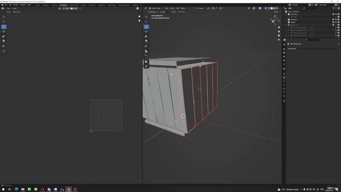The width and height of the screenshot is (341, 192).
Task: Switch to the Geometry Nodes workspace tab
Action: 124,5
